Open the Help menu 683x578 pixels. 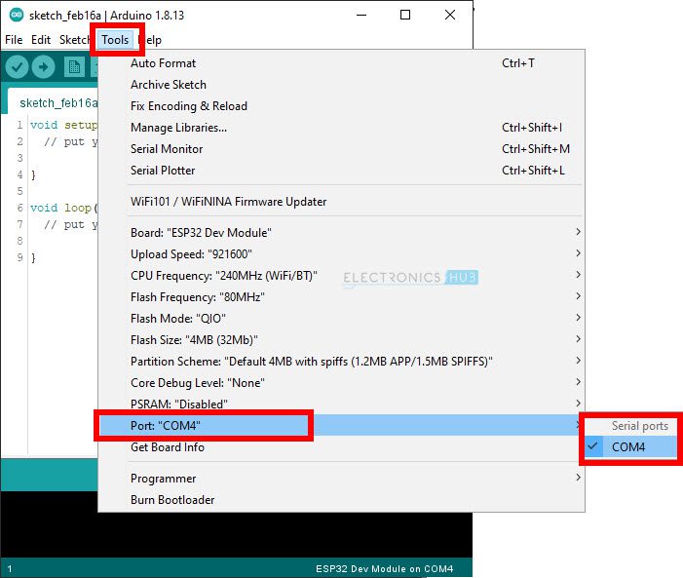click(x=150, y=40)
